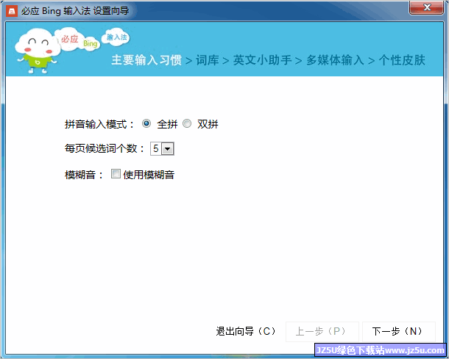Open the 每页候选词个数 dropdown arrow
Screen dimensions: 449x359
pyautogui.click(x=168, y=149)
